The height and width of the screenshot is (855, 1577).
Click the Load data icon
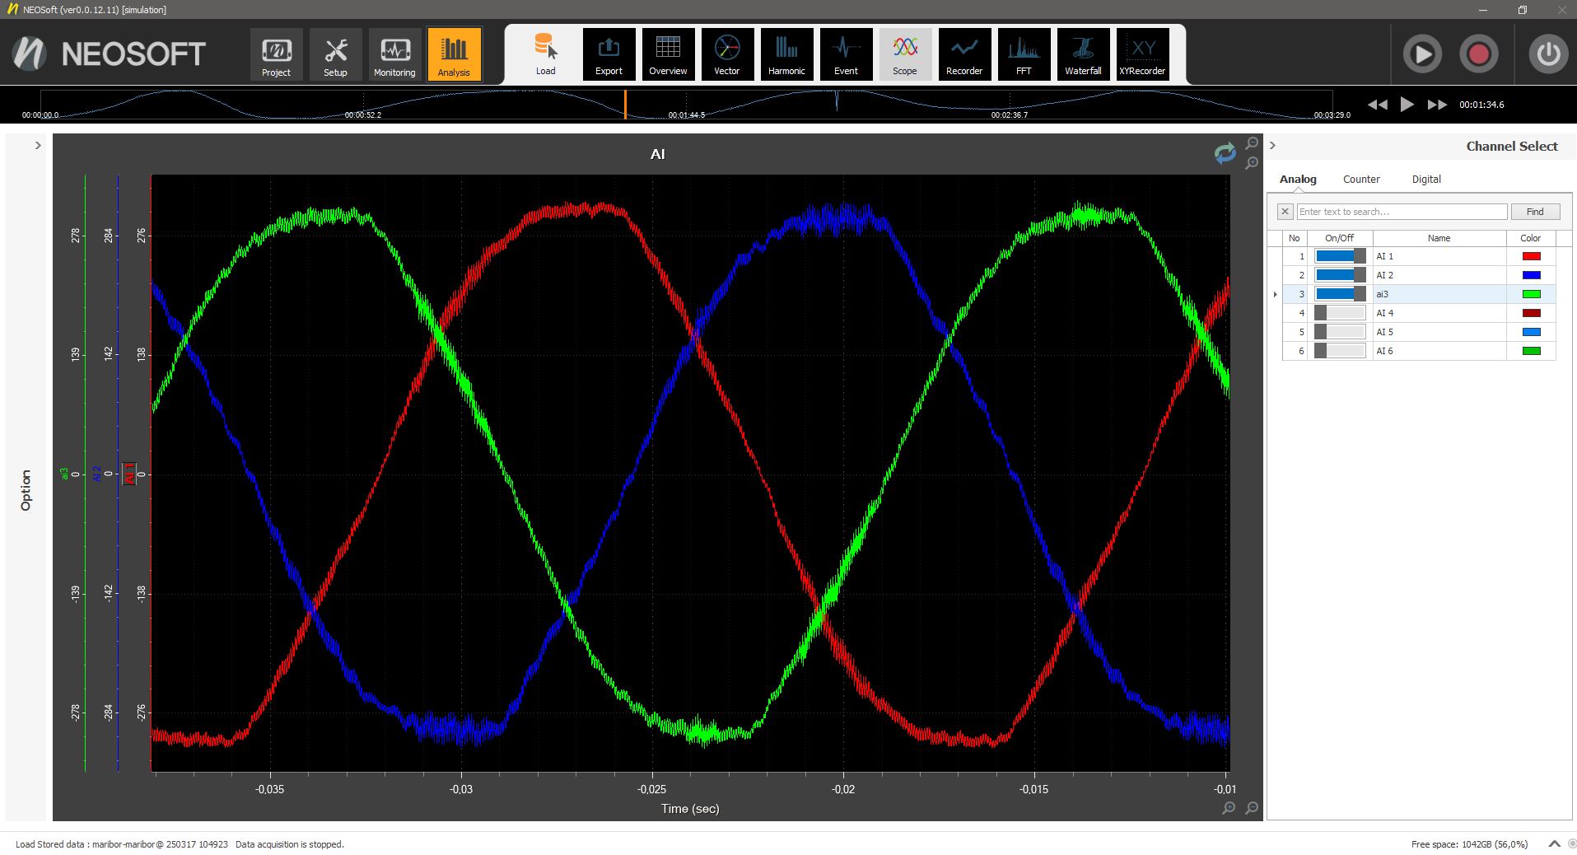coord(546,54)
